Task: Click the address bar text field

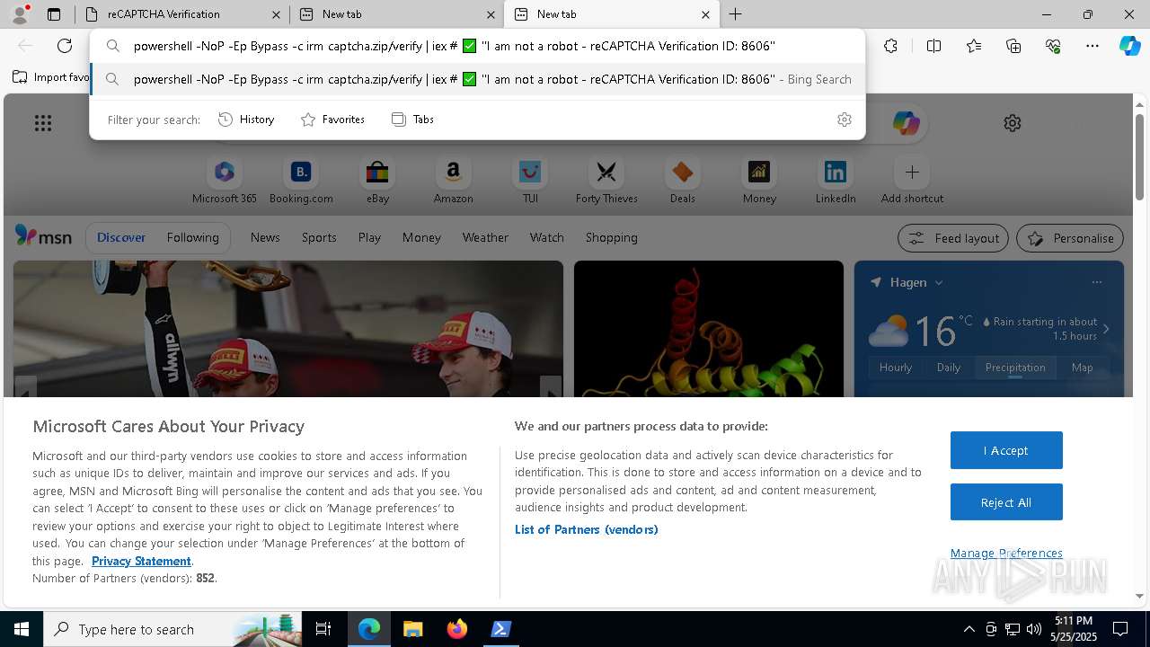Action: [x=478, y=46]
